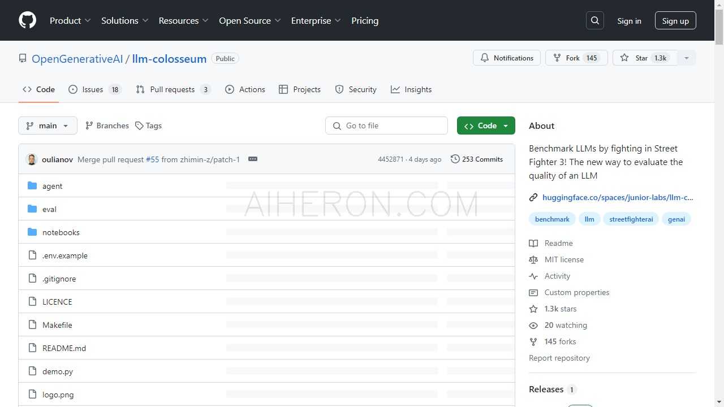Click the eval folder icon
This screenshot has width=724, height=407.
pos(32,209)
